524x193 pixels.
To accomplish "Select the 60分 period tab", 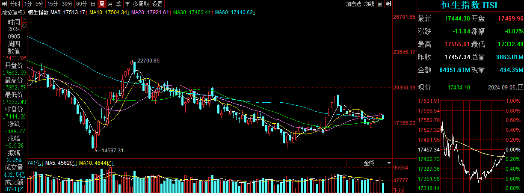I will pyautogui.click(x=81, y=4).
